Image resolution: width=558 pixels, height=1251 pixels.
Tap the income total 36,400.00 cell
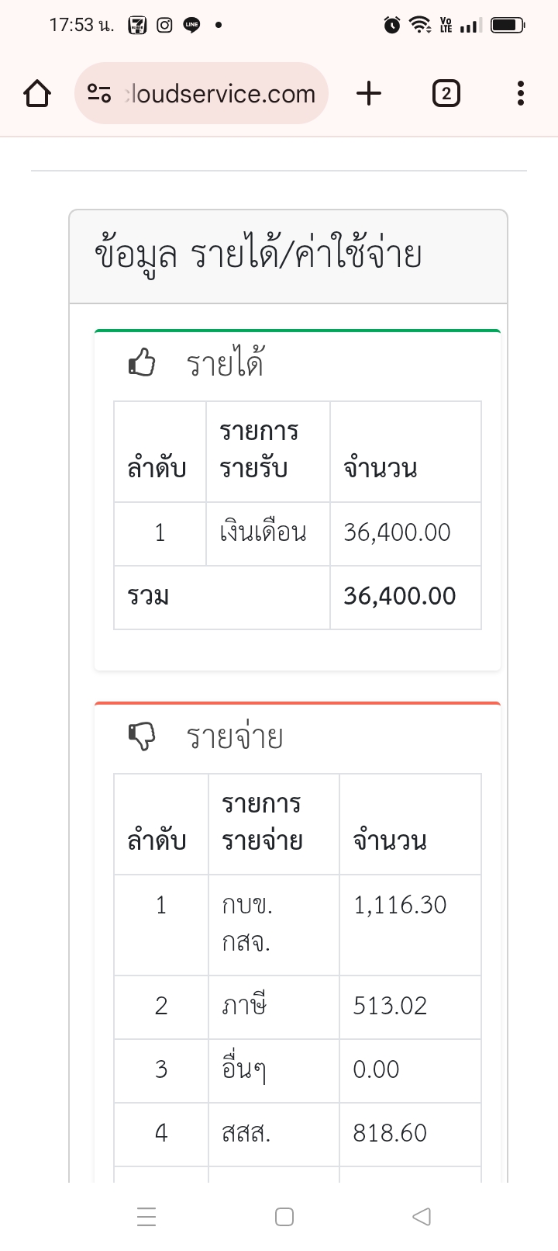click(x=400, y=597)
